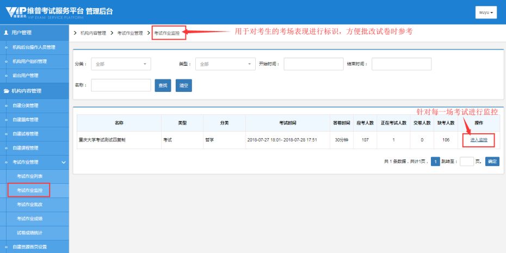506x253 pixels.
Task: Click the 确定 pagination button
Action: 492,162
